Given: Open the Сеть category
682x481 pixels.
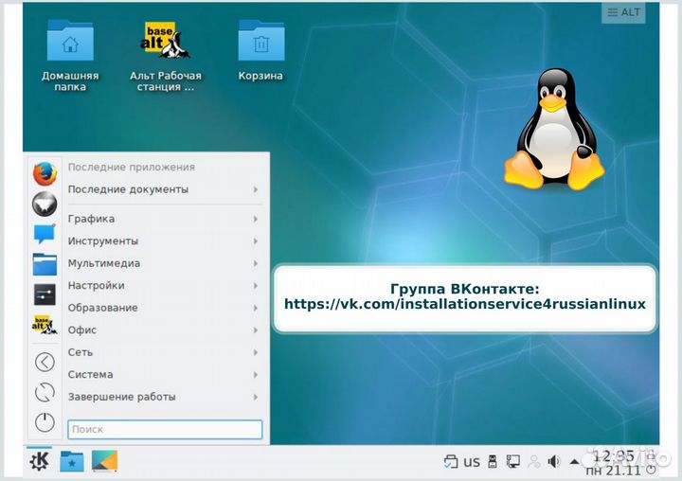Looking at the screenshot, I should [x=165, y=352].
